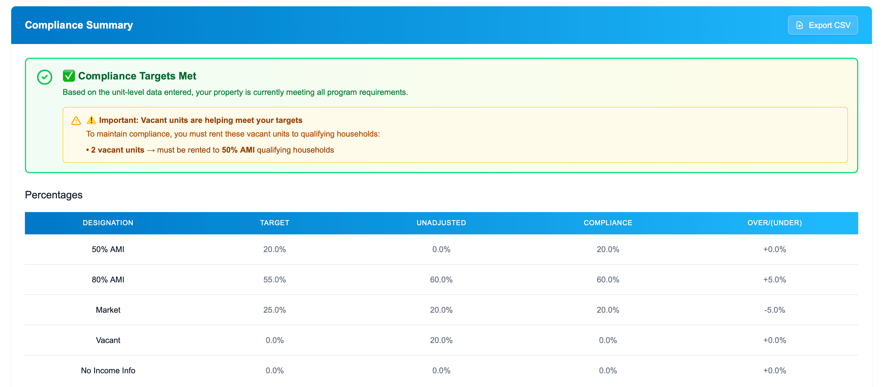
Task: Click the 'Based on the unit-level data entered' sentence
Action: coord(235,92)
